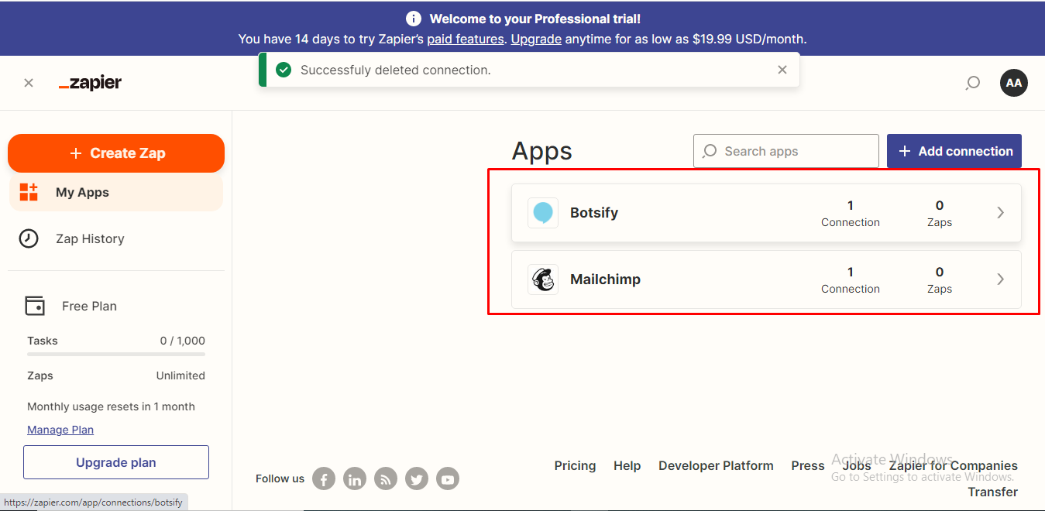Expand the Botsify row chevron
1045x511 pixels.
point(1000,213)
